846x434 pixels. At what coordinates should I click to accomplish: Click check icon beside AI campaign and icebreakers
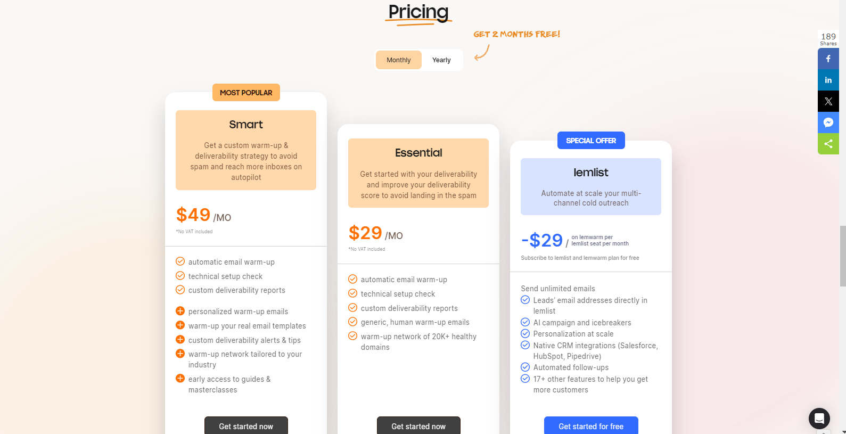pyautogui.click(x=525, y=322)
